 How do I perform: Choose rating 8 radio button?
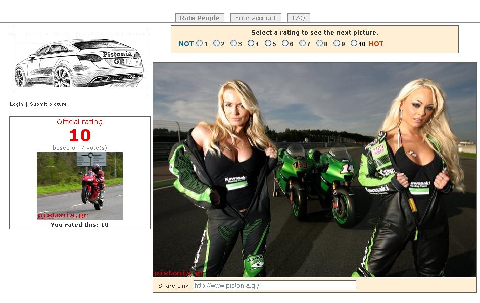(319, 43)
